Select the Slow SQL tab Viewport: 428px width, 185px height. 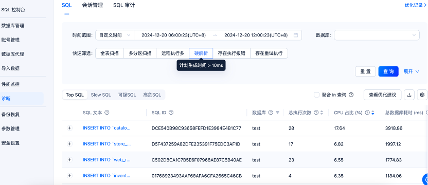click(101, 95)
